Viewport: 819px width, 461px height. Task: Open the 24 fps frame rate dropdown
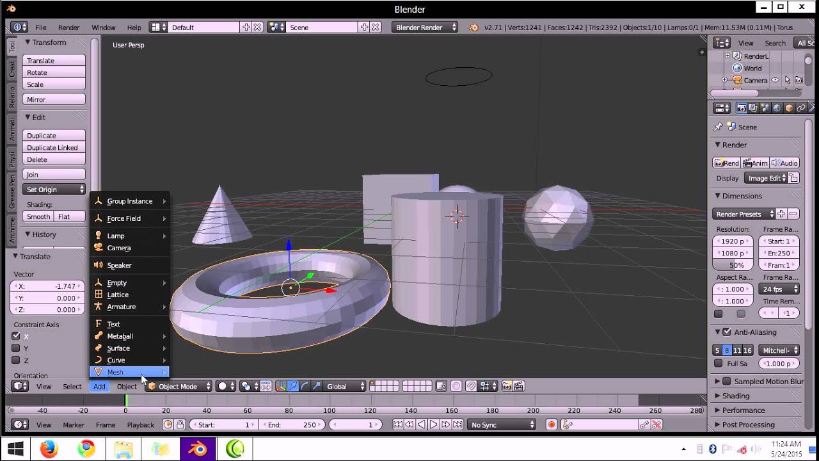(779, 289)
